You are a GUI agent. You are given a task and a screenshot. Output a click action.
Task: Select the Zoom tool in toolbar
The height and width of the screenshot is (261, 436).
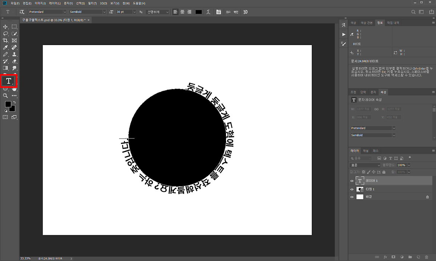coord(5,96)
